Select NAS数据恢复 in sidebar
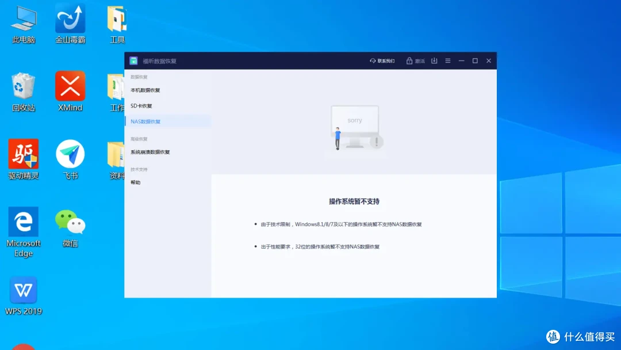 click(x=168, y=121)
